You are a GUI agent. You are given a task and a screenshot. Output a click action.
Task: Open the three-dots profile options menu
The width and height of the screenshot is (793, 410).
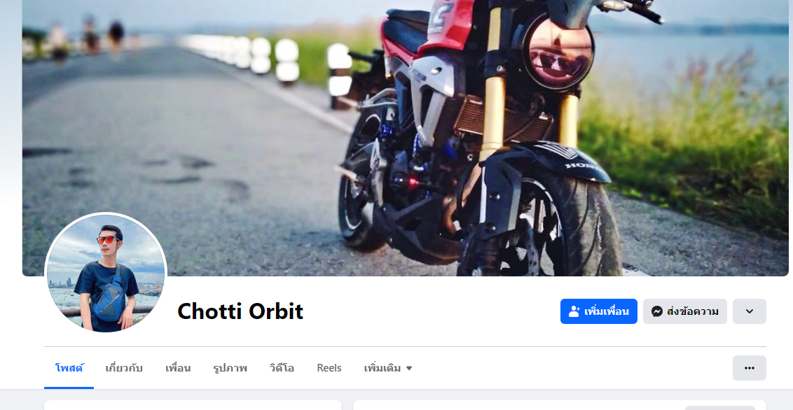click(x=750, y=368)
